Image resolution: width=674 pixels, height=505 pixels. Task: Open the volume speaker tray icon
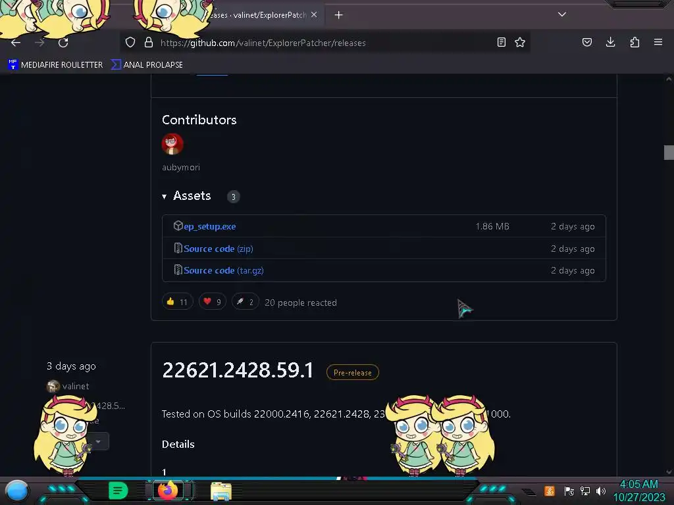click(x=601, y=491)
